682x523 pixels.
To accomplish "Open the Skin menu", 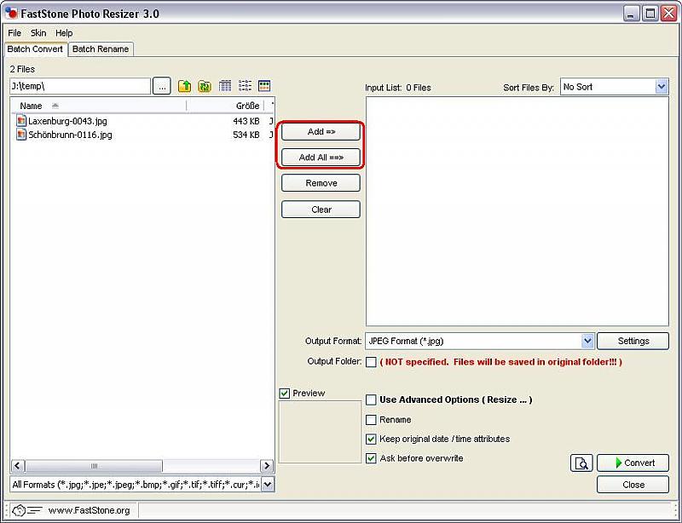I will click(x=38, y=33).
